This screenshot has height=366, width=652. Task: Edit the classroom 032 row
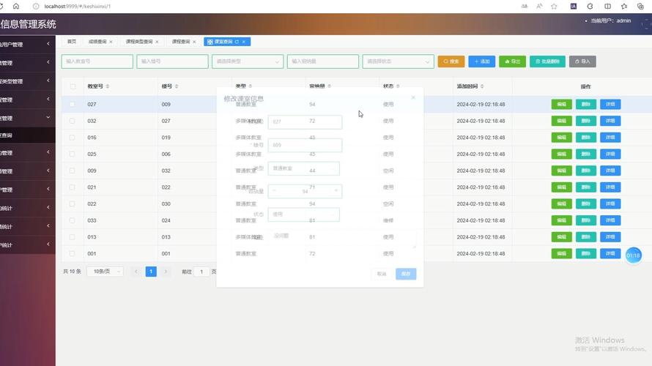coord(561,121)
